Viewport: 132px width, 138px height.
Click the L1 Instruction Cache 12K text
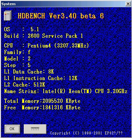click(x=41, y=78)
